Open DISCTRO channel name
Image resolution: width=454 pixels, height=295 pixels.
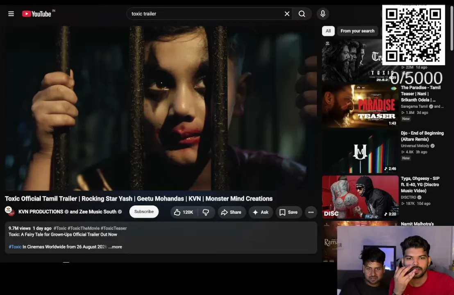408,197
